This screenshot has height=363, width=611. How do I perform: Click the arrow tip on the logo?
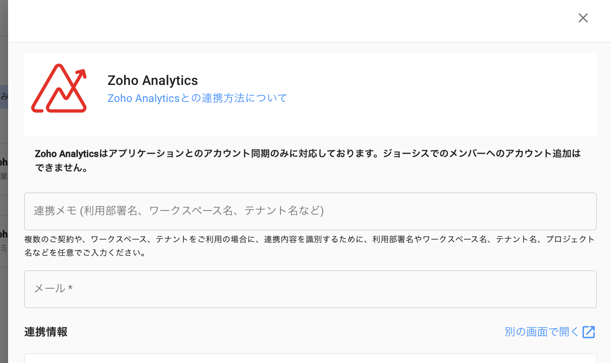pyautogui.click(x=82, y=72)
